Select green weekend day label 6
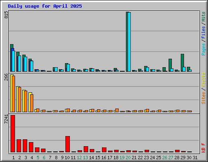 click(44, 158)
